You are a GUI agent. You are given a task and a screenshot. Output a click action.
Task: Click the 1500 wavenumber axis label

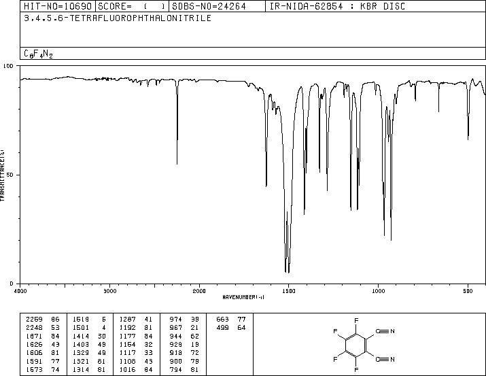289,291
